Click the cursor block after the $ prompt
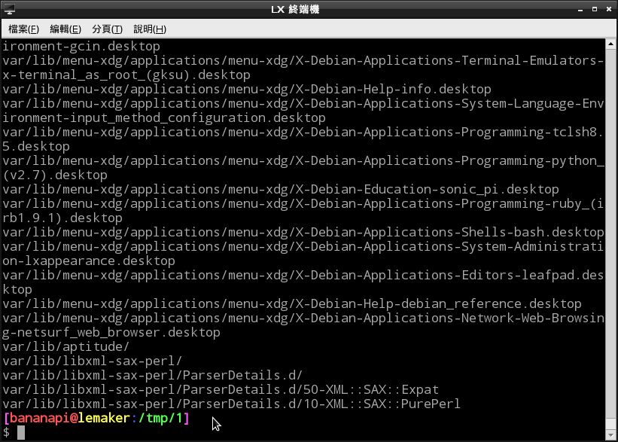Viewport: 618px width, 442px height. pyautogui.click(x=21, y=432)
